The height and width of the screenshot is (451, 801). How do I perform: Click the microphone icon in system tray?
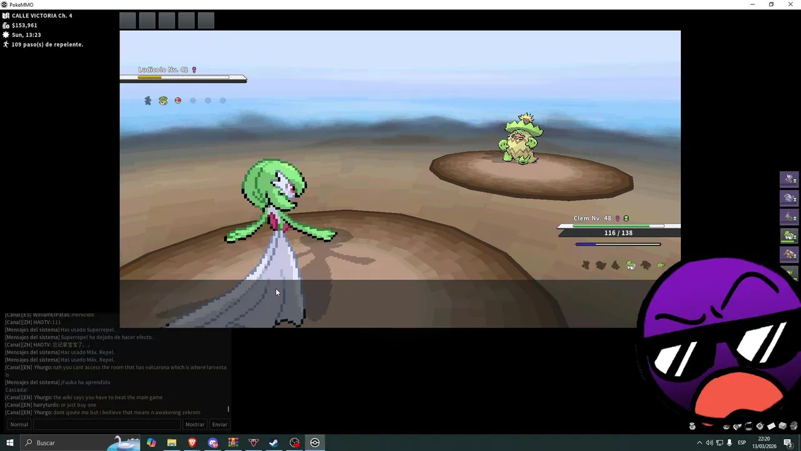[x=730, y=443]
